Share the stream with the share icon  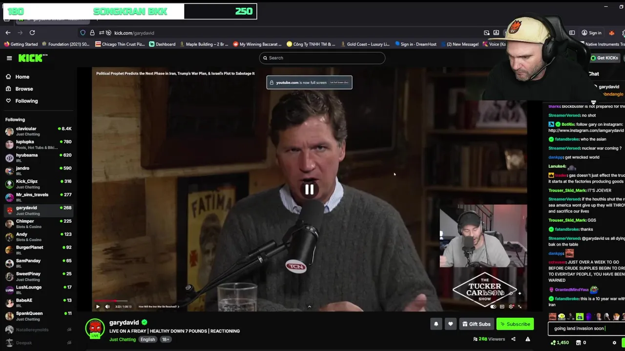tap(513, 339)
